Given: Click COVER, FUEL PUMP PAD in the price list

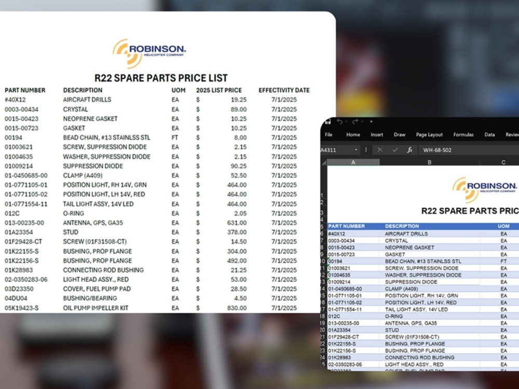Looking at the screenshot, I should [97, 289].
